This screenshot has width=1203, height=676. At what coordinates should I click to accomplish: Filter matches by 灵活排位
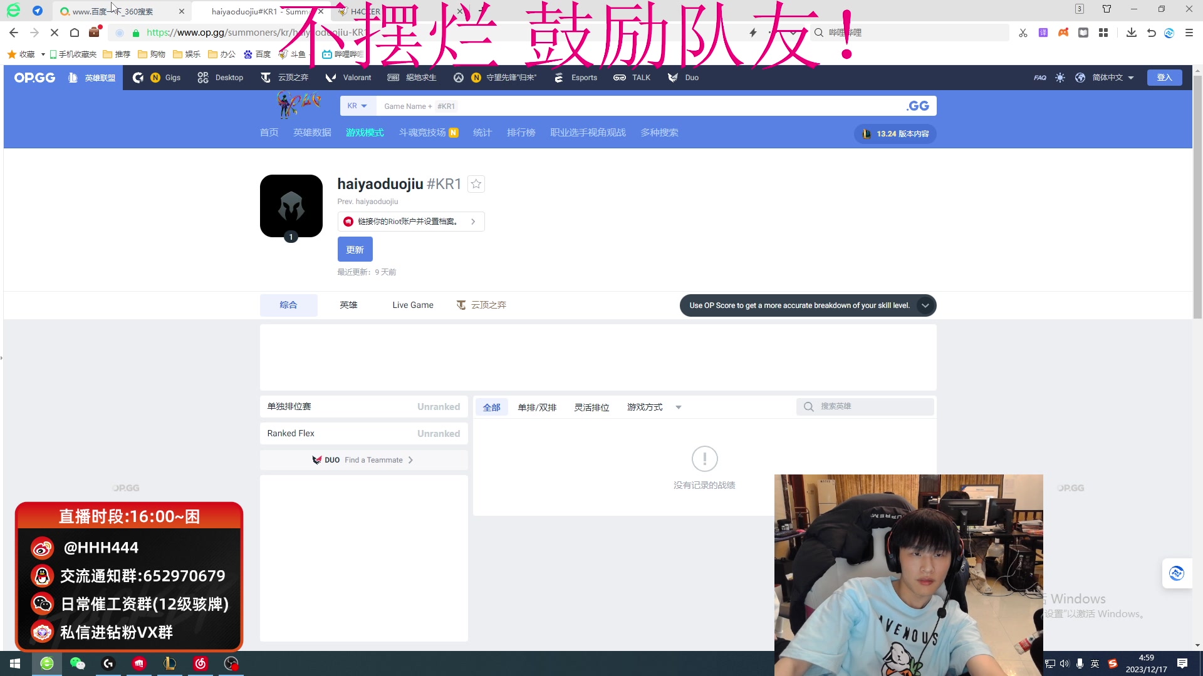[x=591, y=407]
